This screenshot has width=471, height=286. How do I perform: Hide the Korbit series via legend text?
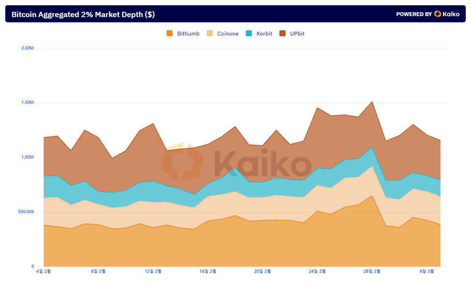click(264, 34)
